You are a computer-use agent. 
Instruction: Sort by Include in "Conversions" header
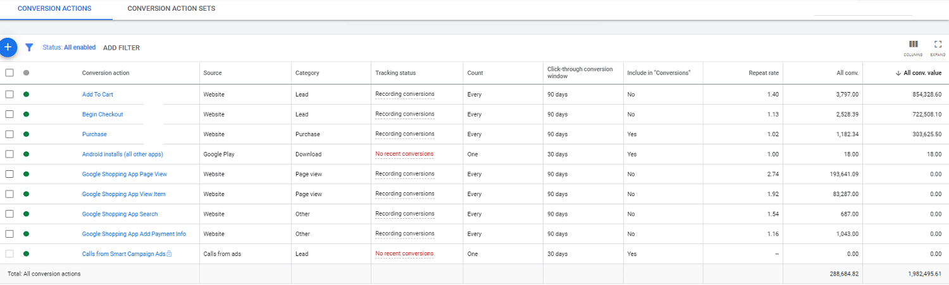[x=659, y=73]
